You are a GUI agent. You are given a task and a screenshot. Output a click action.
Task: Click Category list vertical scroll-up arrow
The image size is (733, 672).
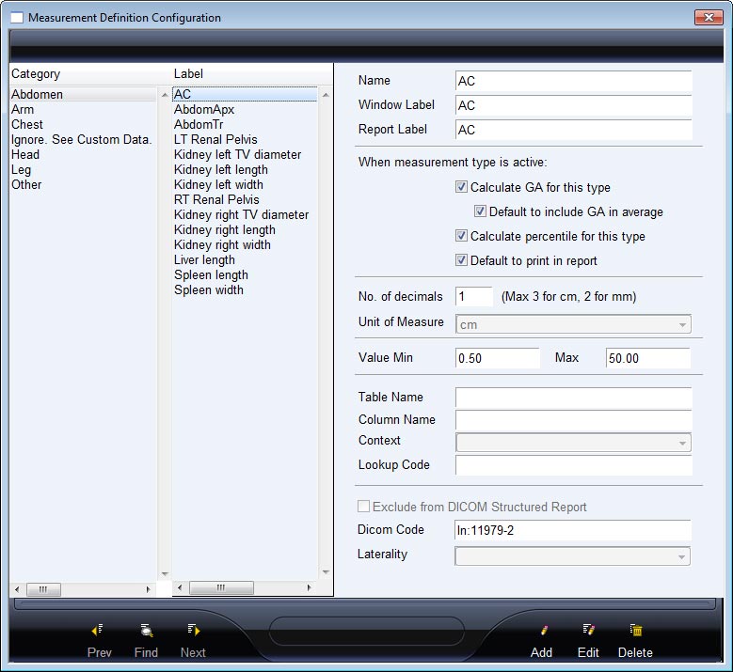pos(165,95)
